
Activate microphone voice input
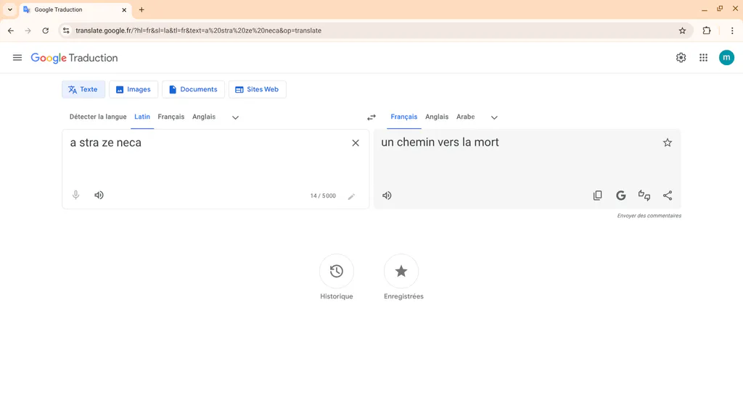(75, 195)
